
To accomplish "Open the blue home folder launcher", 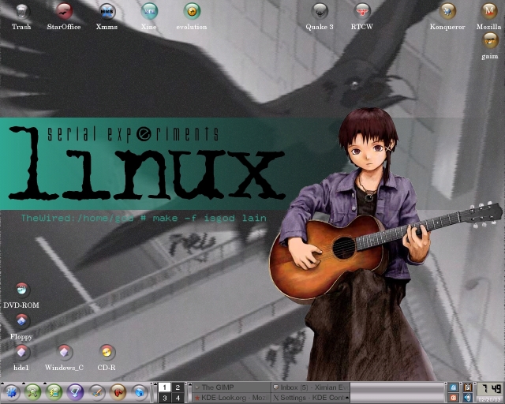I will click(x=139, y=393).
